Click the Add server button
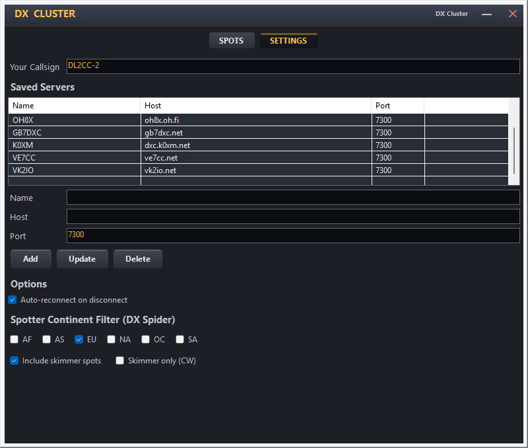Screen dimensions: 528x448 30,259
